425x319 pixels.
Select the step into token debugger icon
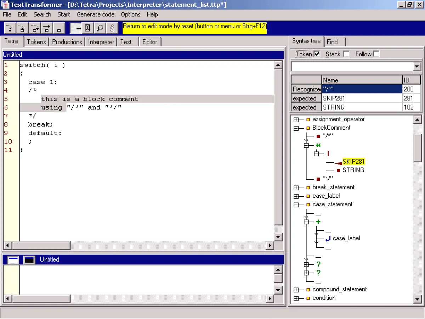tap(10, 28)
